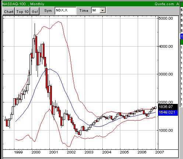
Task: Click the 1999 year axis label
Action: pos(18,152)
